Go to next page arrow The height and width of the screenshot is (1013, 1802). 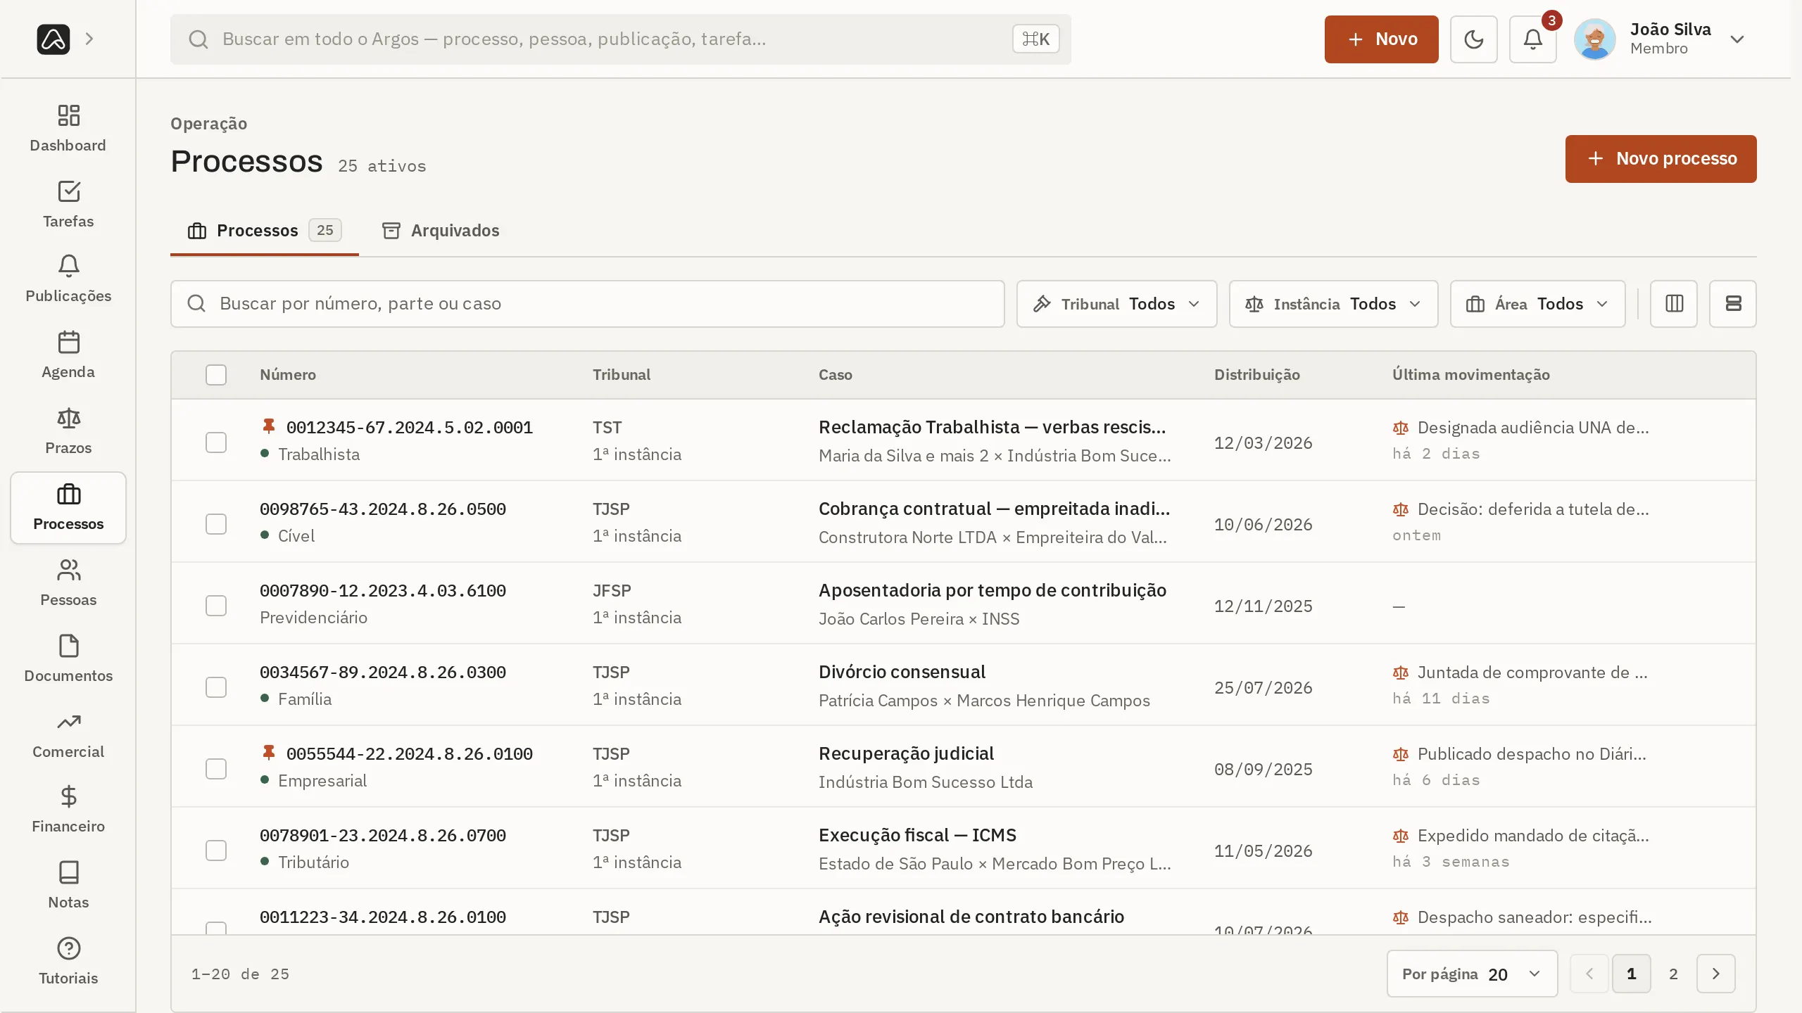pyautogui.click(x=1715, y=974)
